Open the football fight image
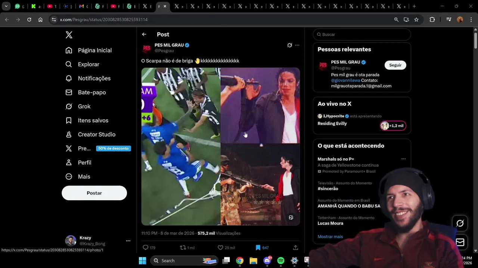 point(181,146)
